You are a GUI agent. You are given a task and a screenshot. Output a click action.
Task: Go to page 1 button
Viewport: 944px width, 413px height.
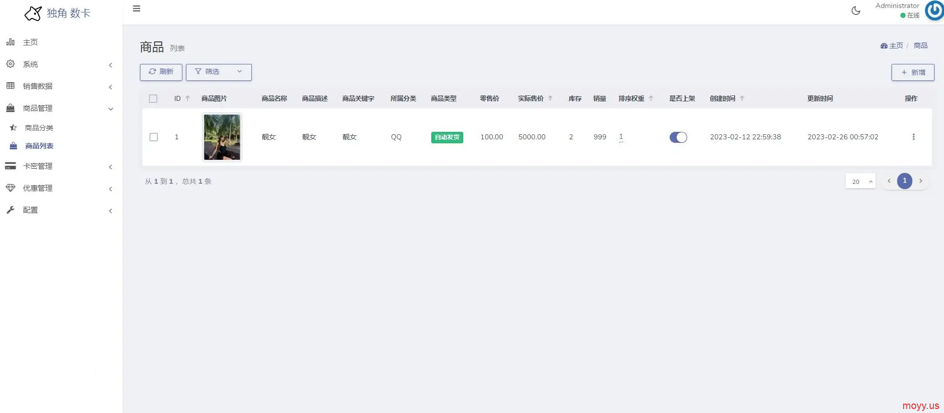pos(905,181)
